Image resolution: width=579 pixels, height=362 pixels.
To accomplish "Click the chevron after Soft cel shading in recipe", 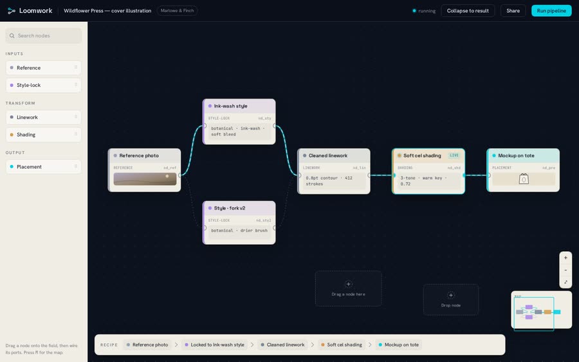I will (x=370, y=345).
